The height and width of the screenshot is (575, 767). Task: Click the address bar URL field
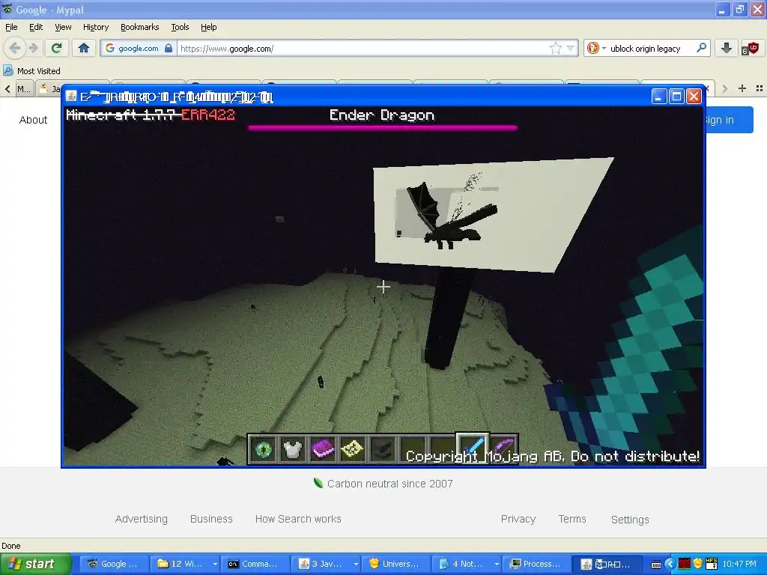tap(362, 49)
